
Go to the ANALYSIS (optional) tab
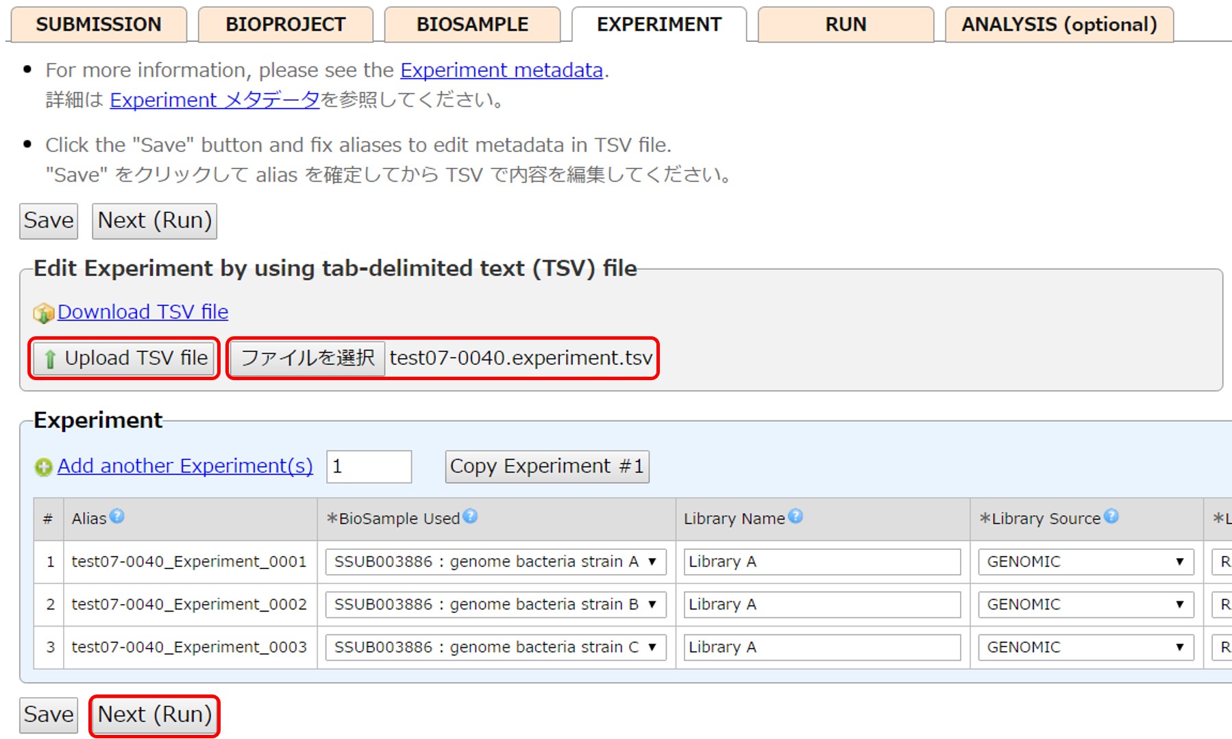(1059, 25)
